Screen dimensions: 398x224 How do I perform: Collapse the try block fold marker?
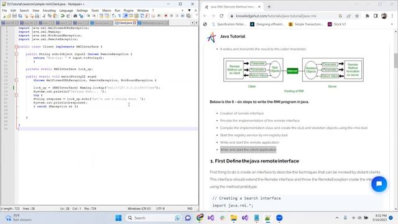coord(16,95)
